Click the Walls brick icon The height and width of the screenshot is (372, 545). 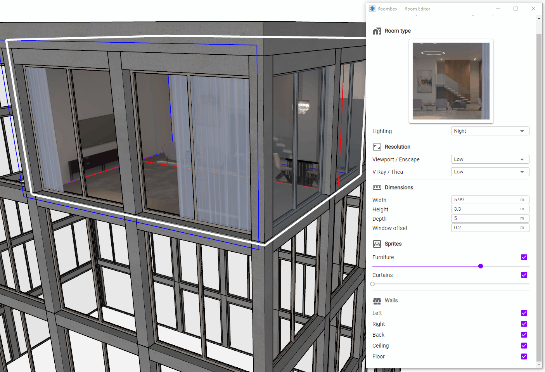[x=377, y=301]
